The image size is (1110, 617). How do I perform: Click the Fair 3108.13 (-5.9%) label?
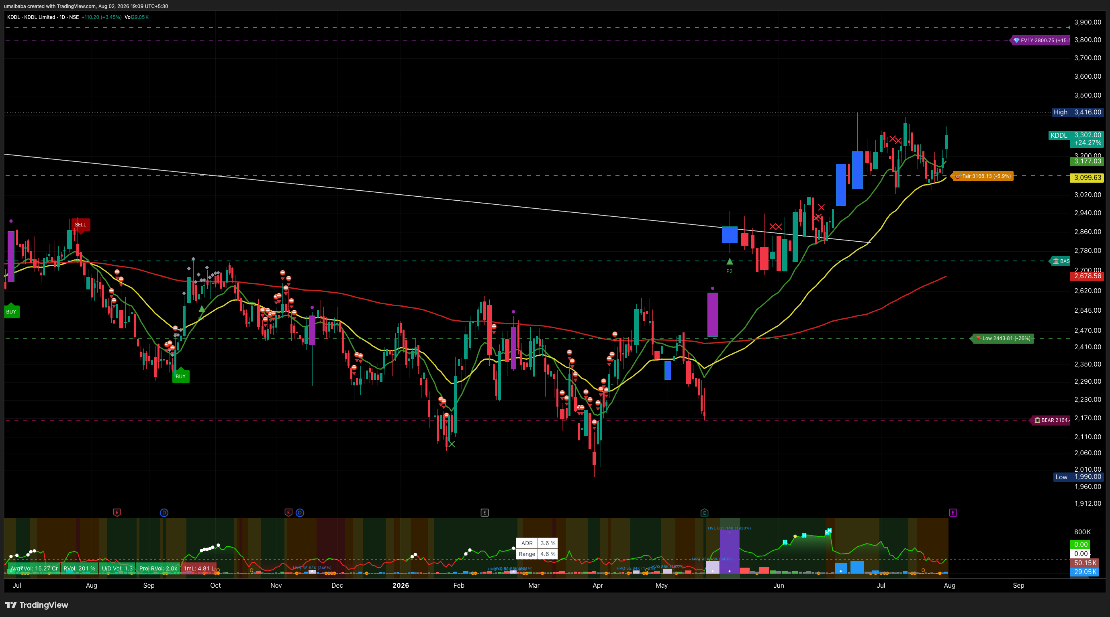[x=983, y=176]
